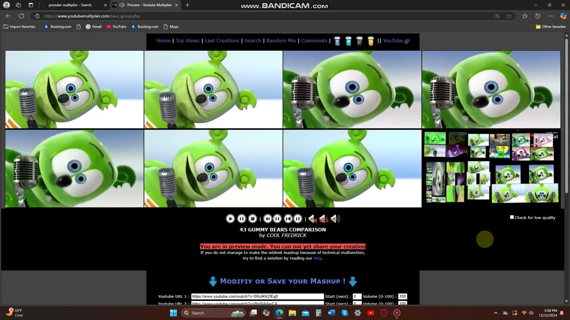The image size is (570, 320).
Task: Open a new browser tab
Action: (187, 5)
